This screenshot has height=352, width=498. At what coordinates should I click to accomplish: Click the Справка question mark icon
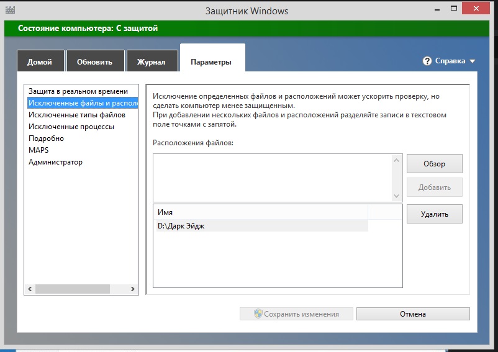[x=427, y=61]
